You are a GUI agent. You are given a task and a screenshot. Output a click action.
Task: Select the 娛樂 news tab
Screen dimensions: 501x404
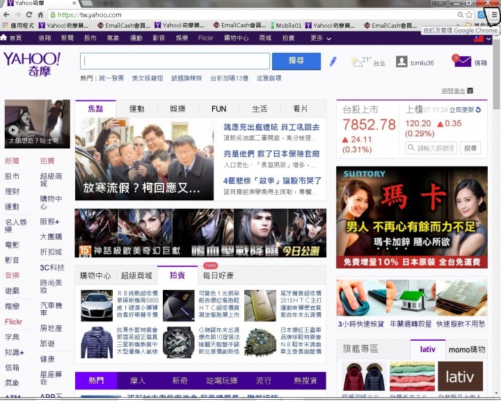(x=177, y=109)
